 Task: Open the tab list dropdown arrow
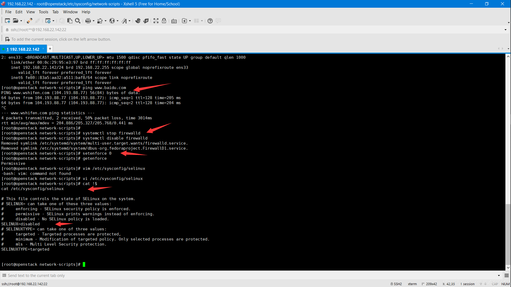508,49
